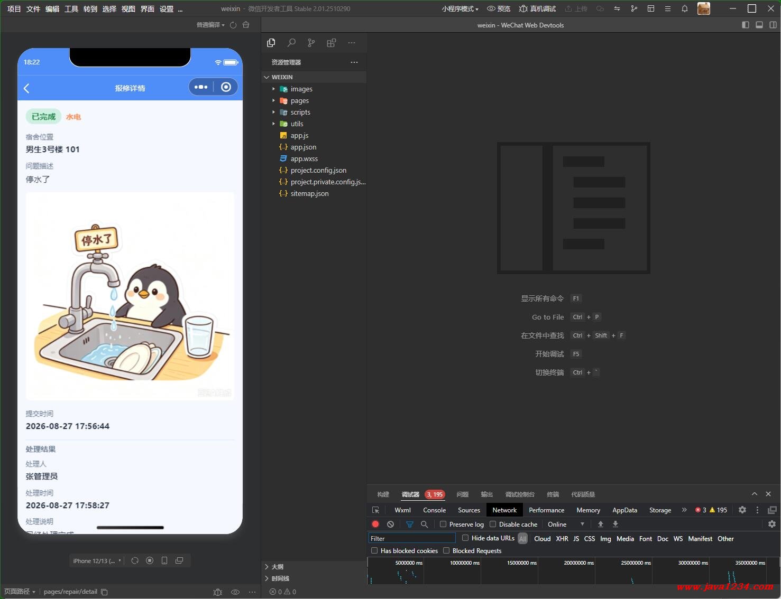Viewport: 781px width, 599px height.
Task: Click the compile refresh icon next to 普通编译
Action: (233, 25)
